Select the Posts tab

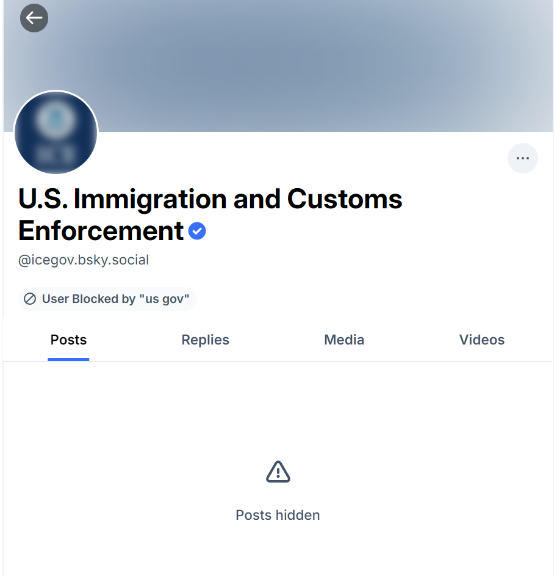point(68,340)
